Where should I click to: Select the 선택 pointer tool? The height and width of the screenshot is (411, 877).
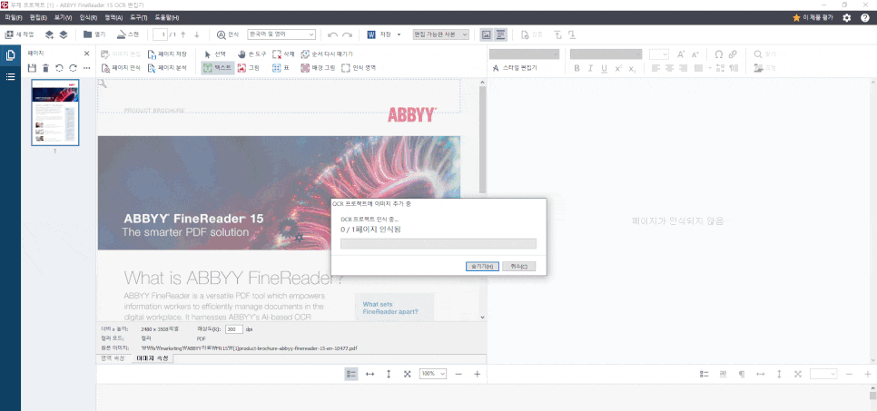click(215, 54)
